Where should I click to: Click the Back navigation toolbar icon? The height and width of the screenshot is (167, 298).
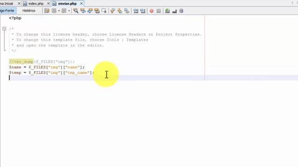54,11
